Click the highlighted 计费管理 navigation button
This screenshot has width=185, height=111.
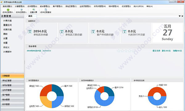coord(12,76)
